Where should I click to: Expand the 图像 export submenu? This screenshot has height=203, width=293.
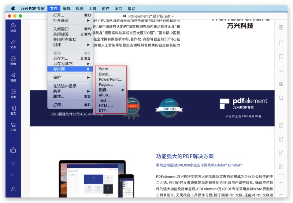[111, 90]
